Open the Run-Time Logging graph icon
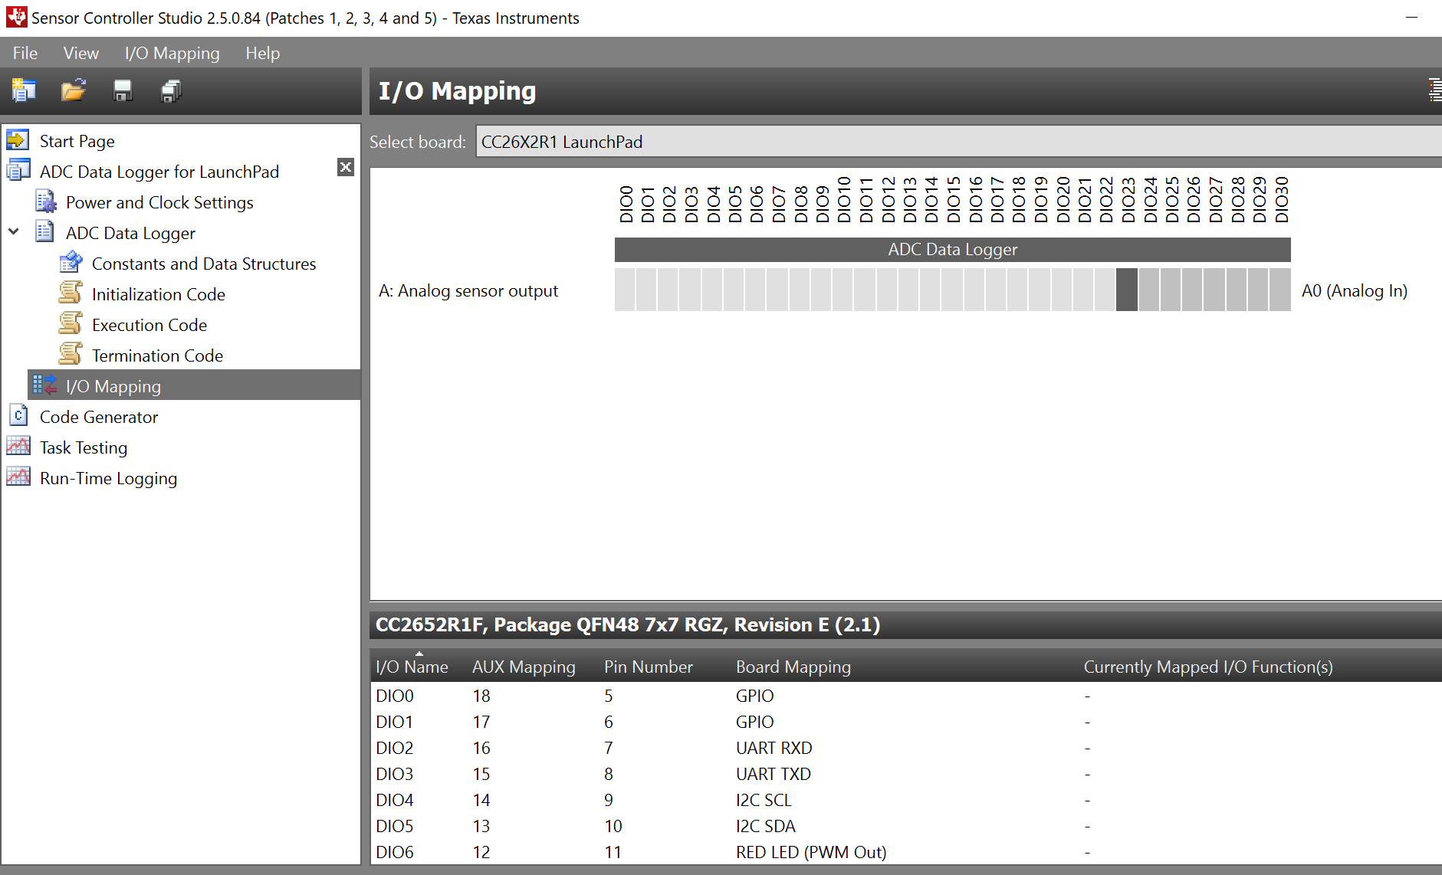1442x875 pixels. 18,477
